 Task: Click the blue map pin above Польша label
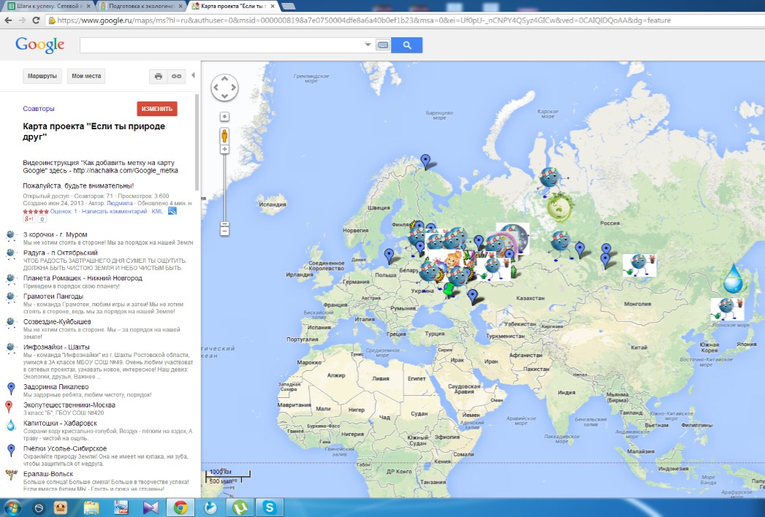tap(389, 256)
